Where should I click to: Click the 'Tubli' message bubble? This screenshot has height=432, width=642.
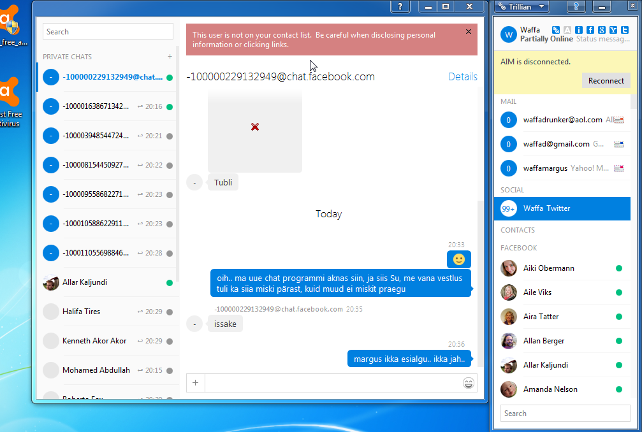tap(223, 182)
